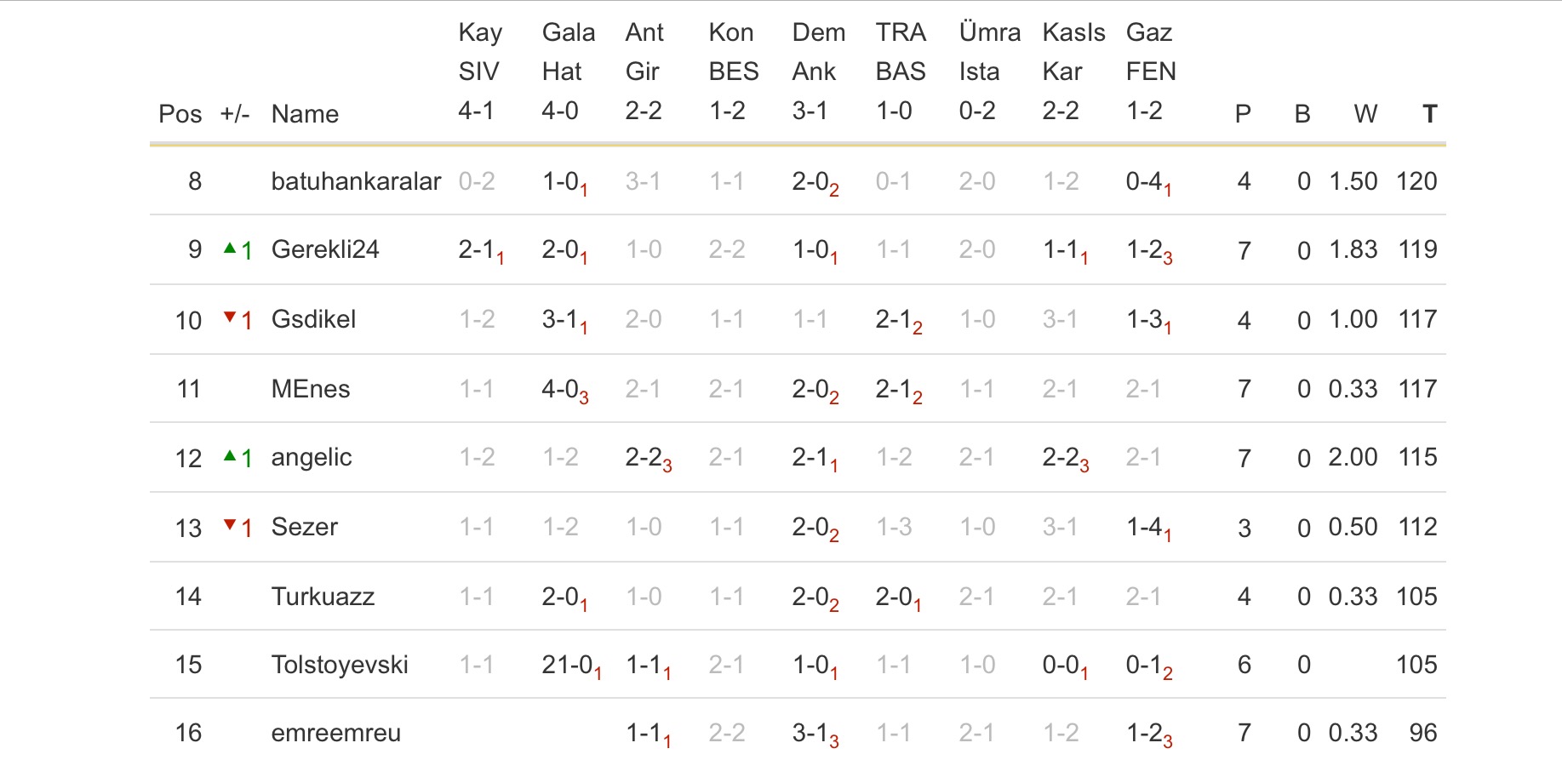Click the Gala Hat 4-0 match header
Screen dimensions: 1562x760
click(568, 71)
